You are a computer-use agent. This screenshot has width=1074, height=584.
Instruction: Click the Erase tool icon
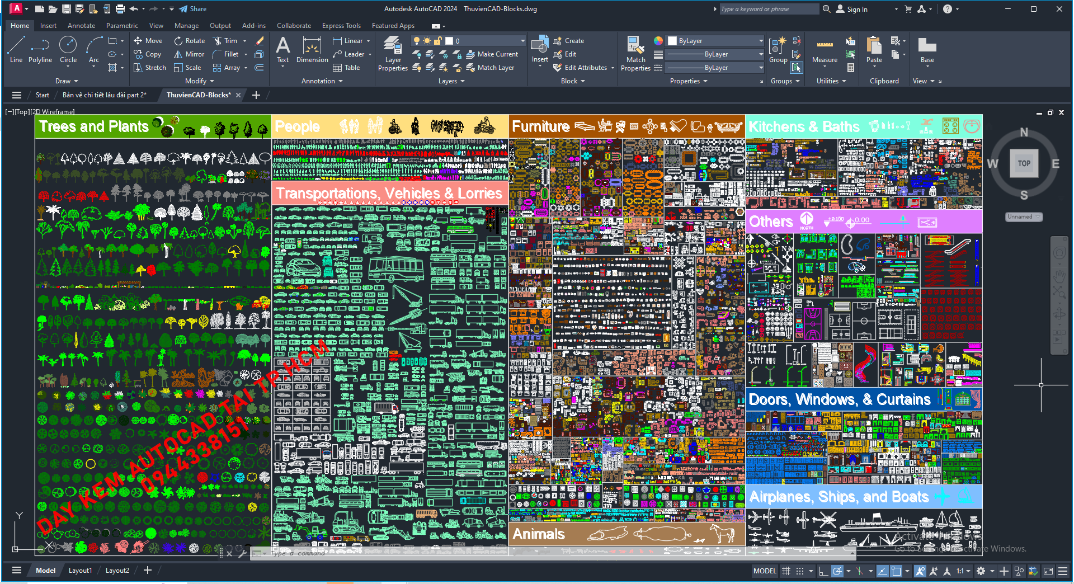click(260, 41)
